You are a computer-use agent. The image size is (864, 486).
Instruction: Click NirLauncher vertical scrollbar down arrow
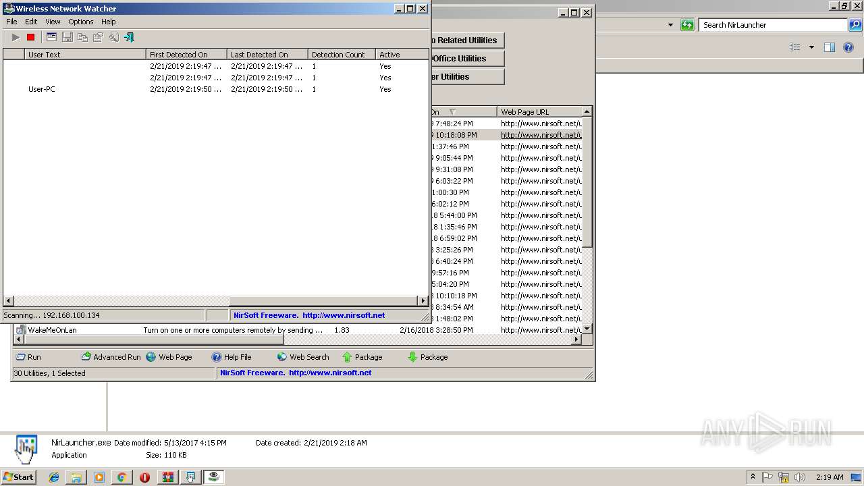(x=587, y=329)
